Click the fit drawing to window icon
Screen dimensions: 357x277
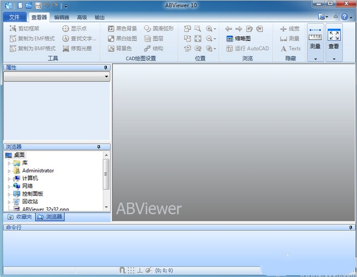point(198,38)
